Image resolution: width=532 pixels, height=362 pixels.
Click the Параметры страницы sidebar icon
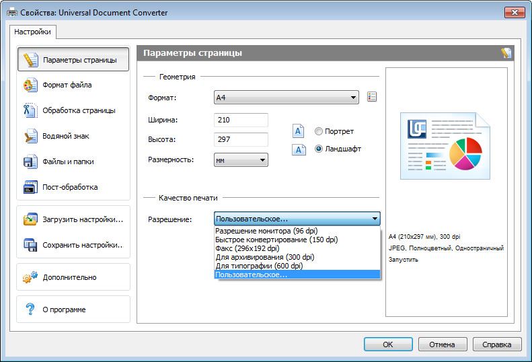click(30, 60)
